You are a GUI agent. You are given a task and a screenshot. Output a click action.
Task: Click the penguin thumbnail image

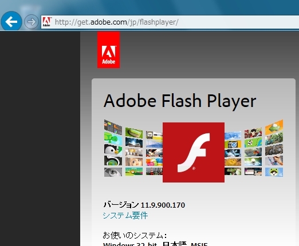(x=113, y=149)
